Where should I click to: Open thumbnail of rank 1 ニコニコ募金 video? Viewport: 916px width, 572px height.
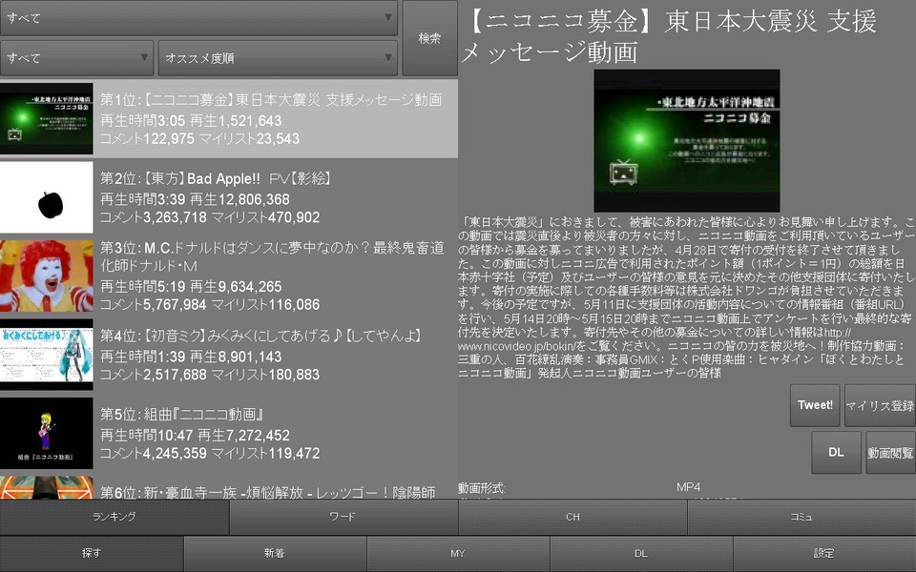(46, 118)
